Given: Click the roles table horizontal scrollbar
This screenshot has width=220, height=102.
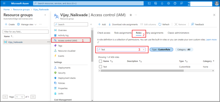Looking at the screenshot, I should coord(142,71).
